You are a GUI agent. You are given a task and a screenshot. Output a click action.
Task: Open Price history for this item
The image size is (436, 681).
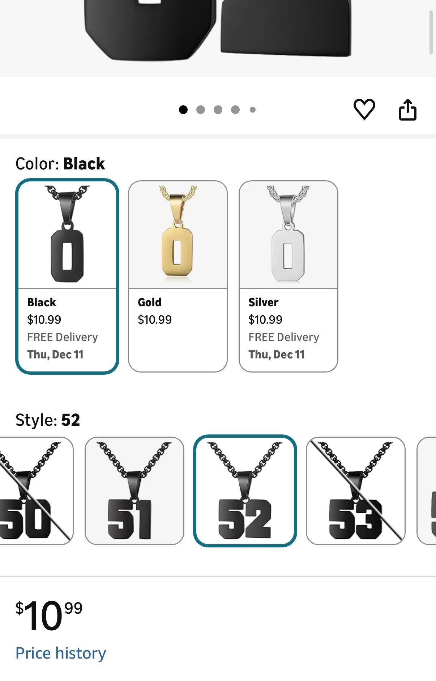(60, 653)
